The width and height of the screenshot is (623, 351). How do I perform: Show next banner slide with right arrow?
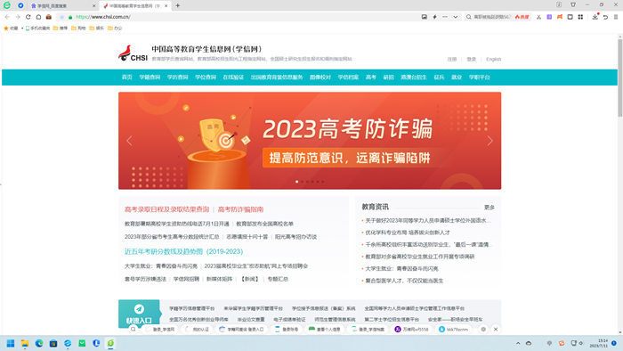click(x=489, y=141)
